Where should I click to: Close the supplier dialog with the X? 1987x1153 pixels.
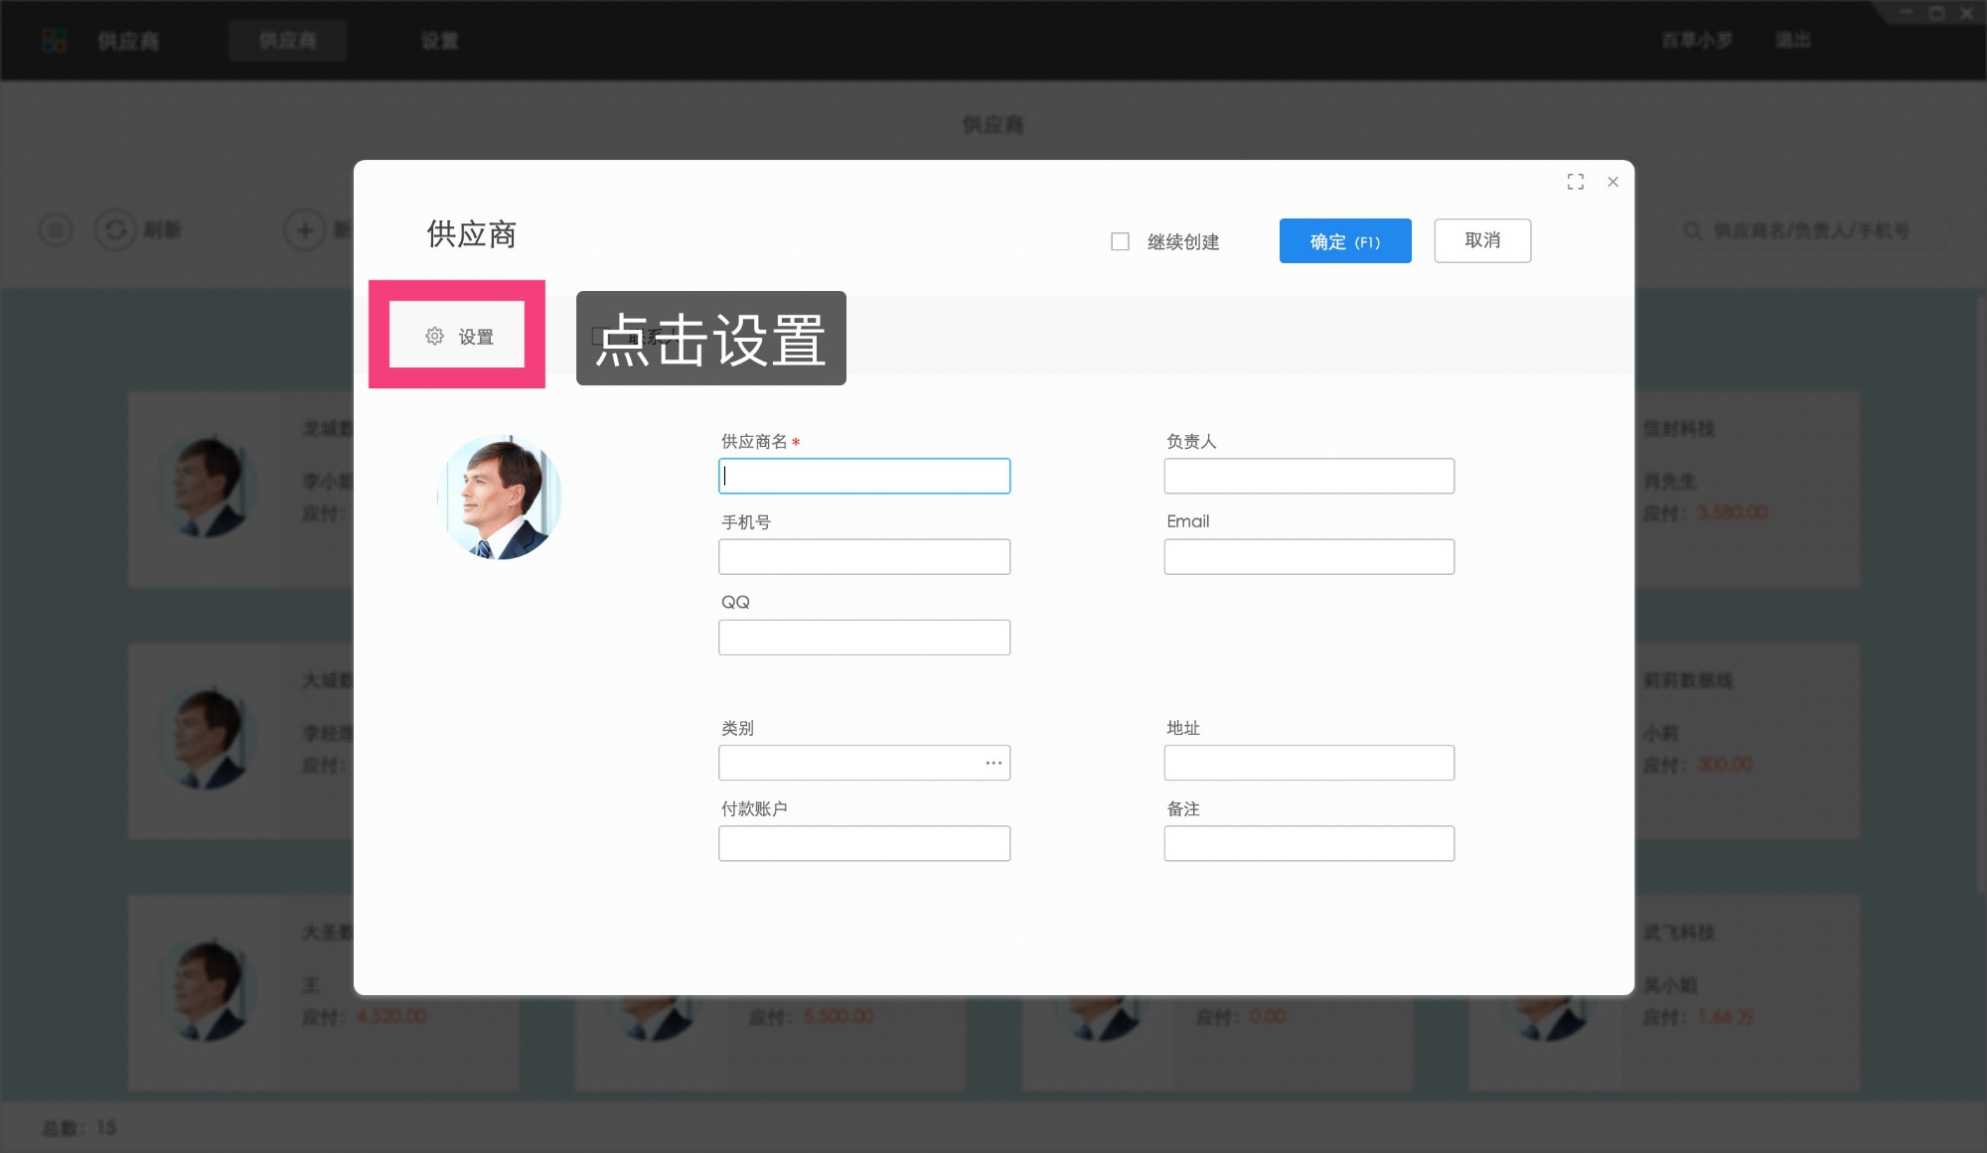1612,182
